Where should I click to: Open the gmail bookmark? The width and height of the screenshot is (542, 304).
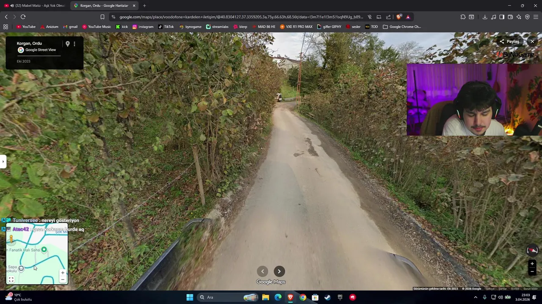(70, 27)
